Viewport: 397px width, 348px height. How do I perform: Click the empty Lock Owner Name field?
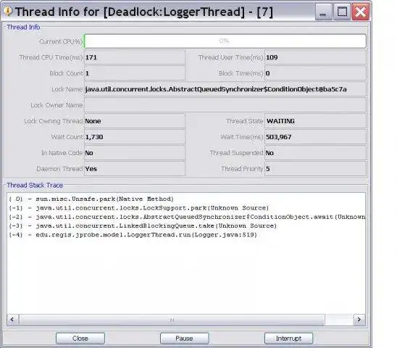[x=225, y=105]
